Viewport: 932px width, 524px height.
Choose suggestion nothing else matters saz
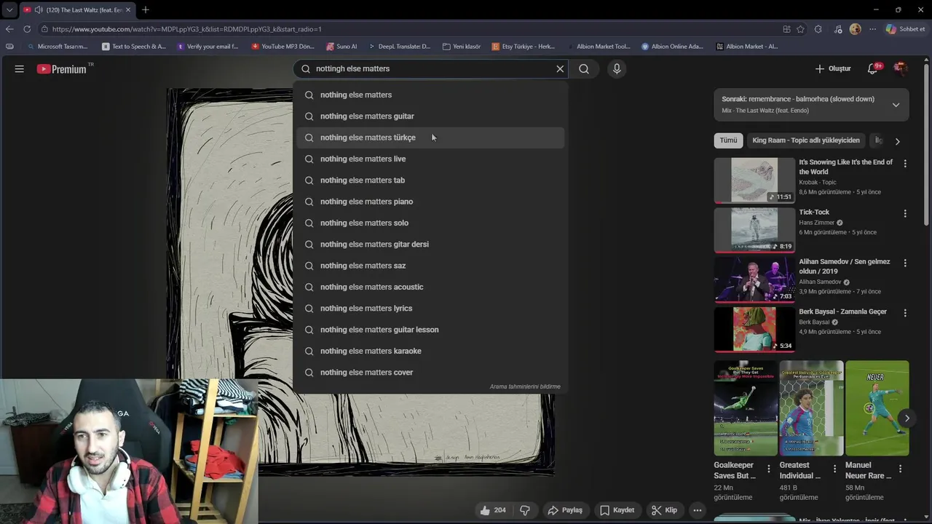pos(430,266)
